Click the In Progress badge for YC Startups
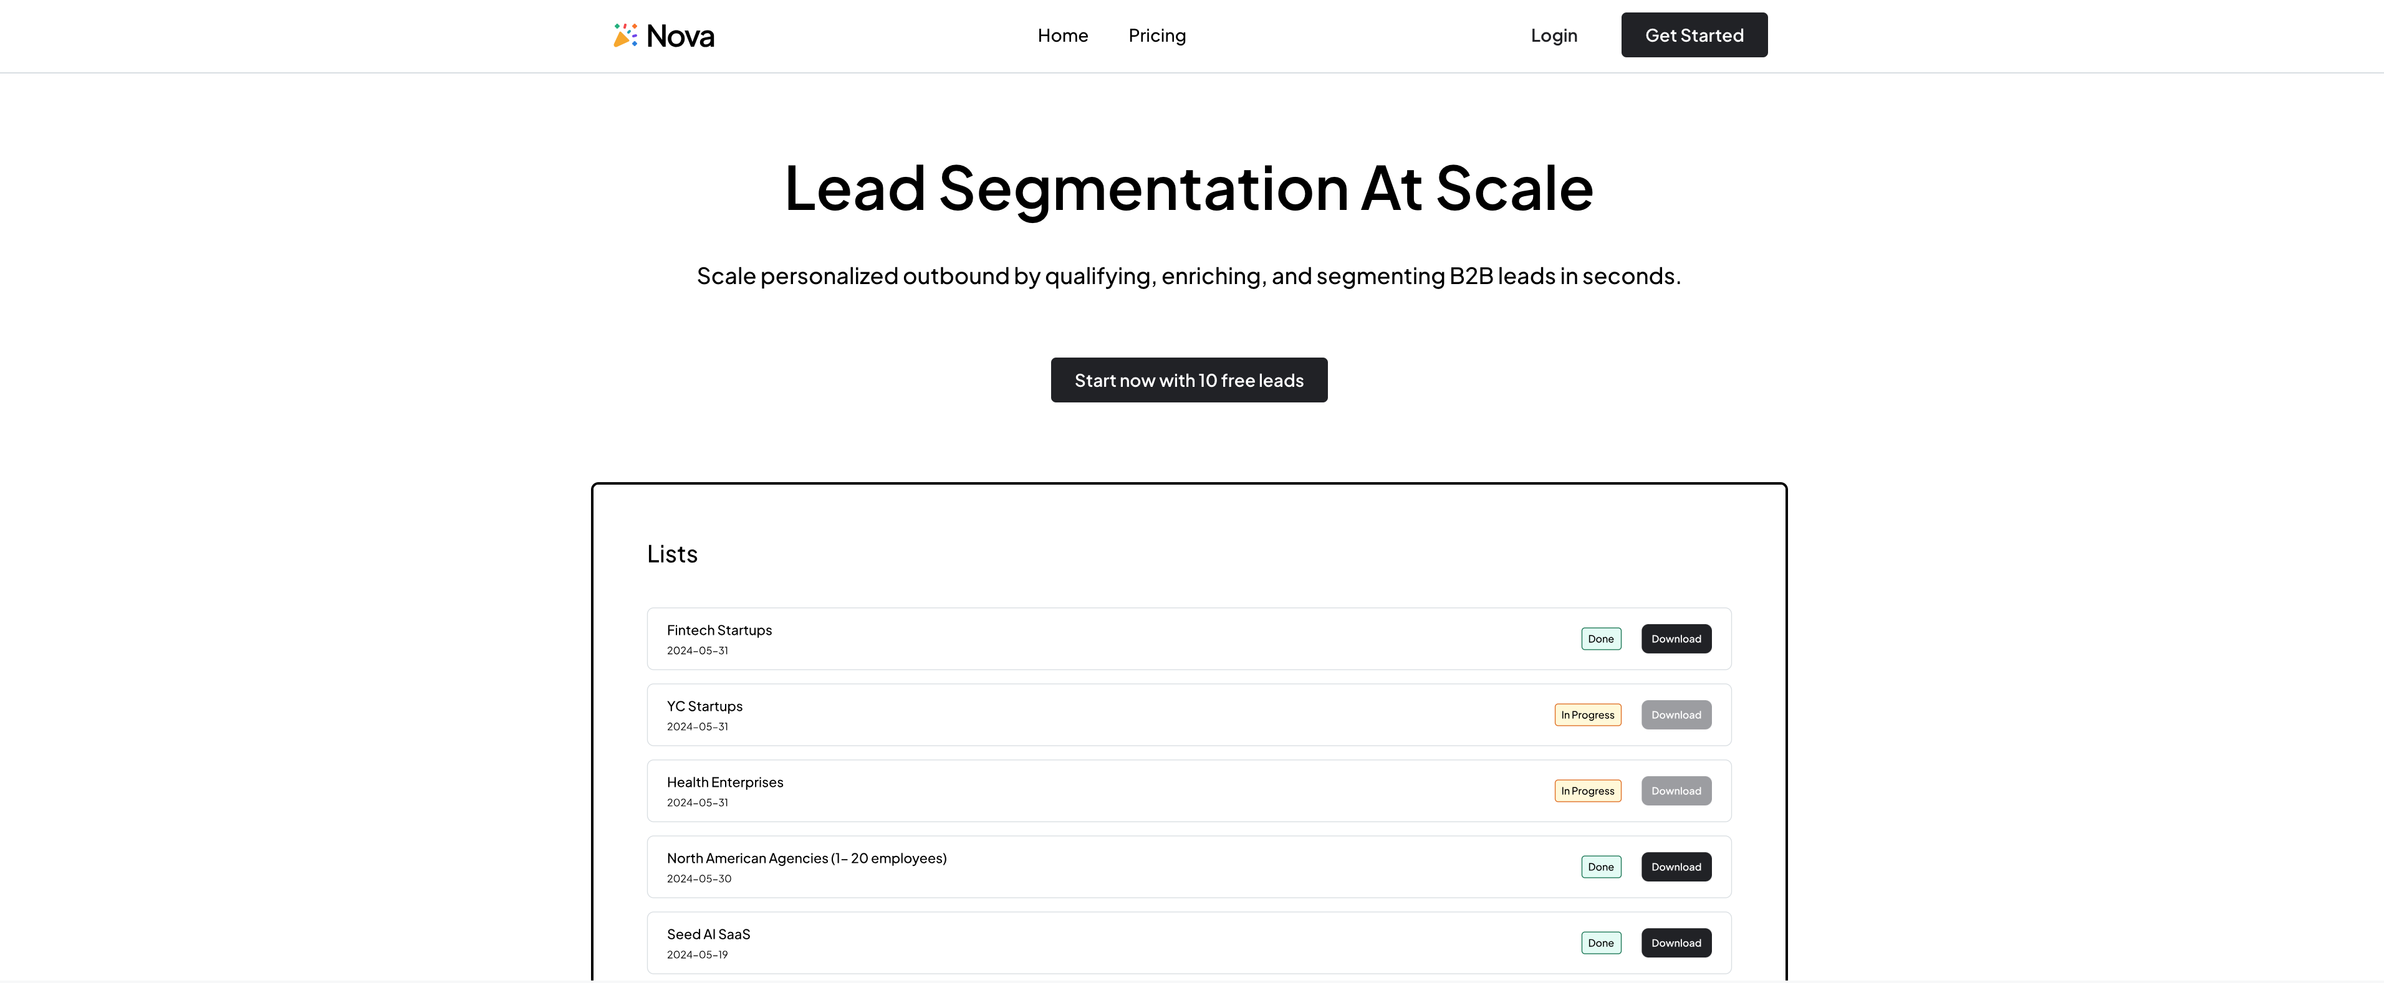The width and height of the screenshot is (2384, 983). (1587, 715)
